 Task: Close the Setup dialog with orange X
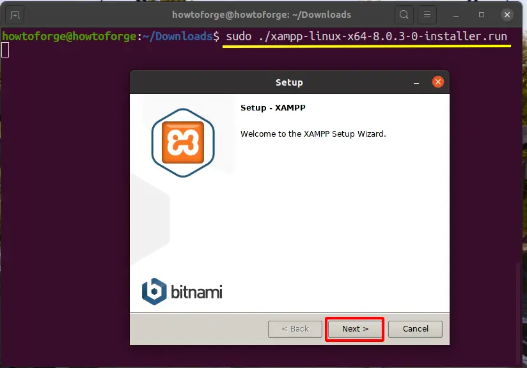tap(437, 82)
